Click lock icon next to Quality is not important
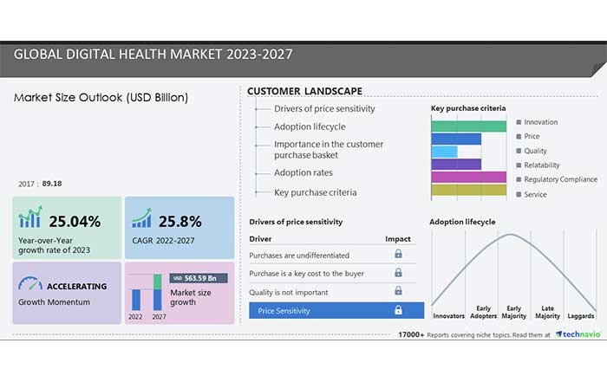 click(398, 291)
